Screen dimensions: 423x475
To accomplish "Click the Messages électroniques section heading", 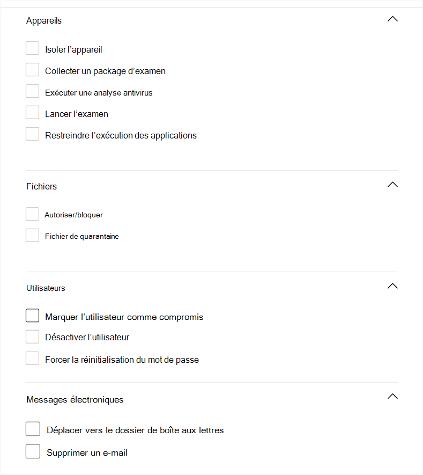I will click(x=75, y=399).
